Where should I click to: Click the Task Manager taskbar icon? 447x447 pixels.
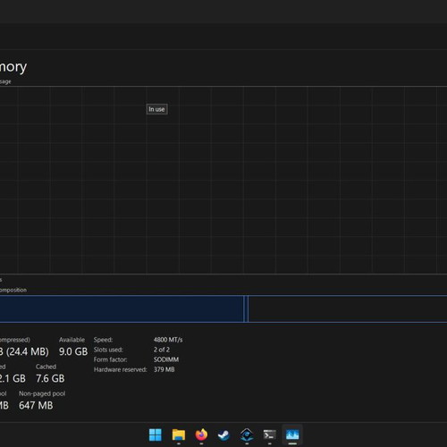tap(292, 434)
